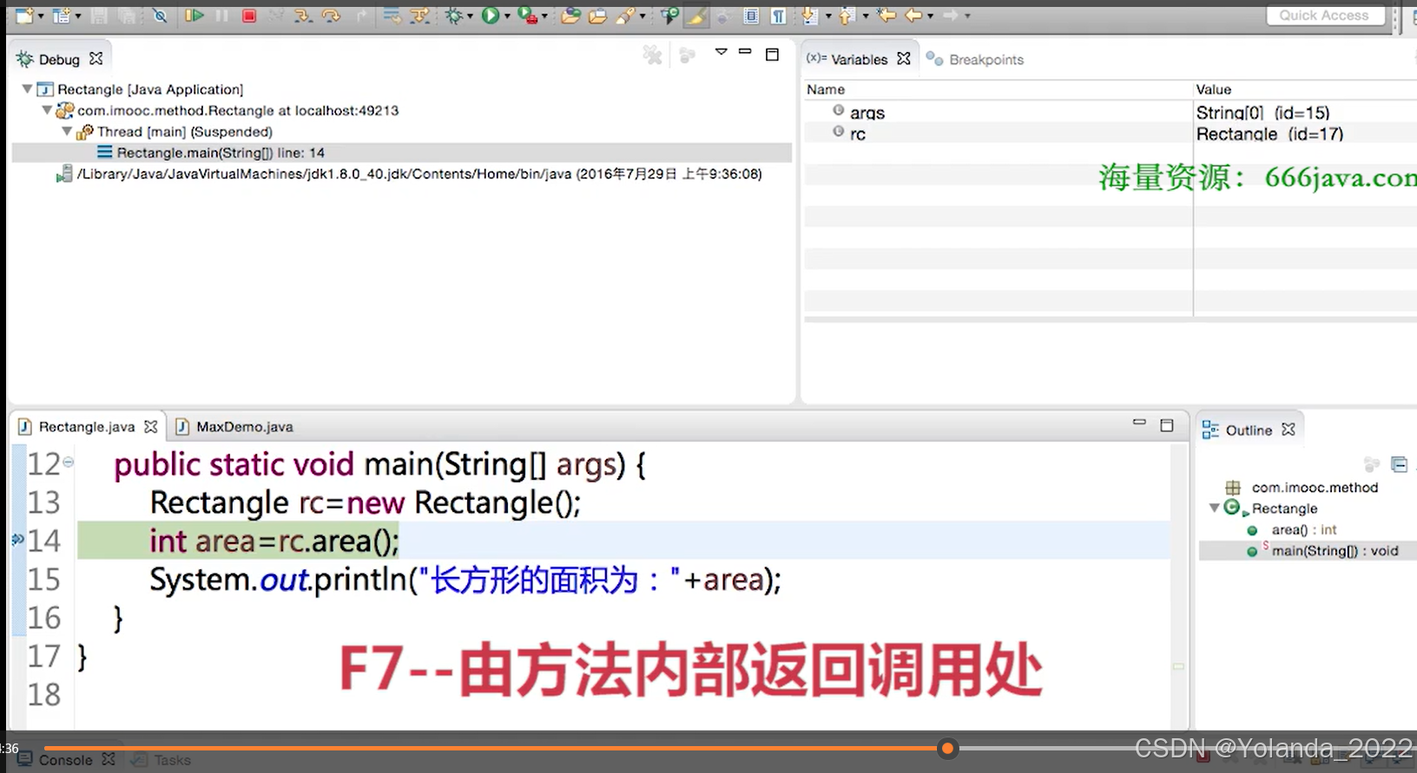Open the Debug launch dropdown arrow
Image resolution: width=1417 pixels, height=773 pixels.
point(471,16)
